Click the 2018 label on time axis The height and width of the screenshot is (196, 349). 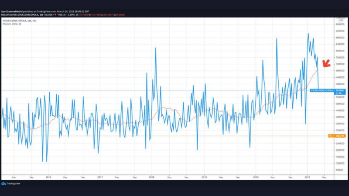coord(152,178)
